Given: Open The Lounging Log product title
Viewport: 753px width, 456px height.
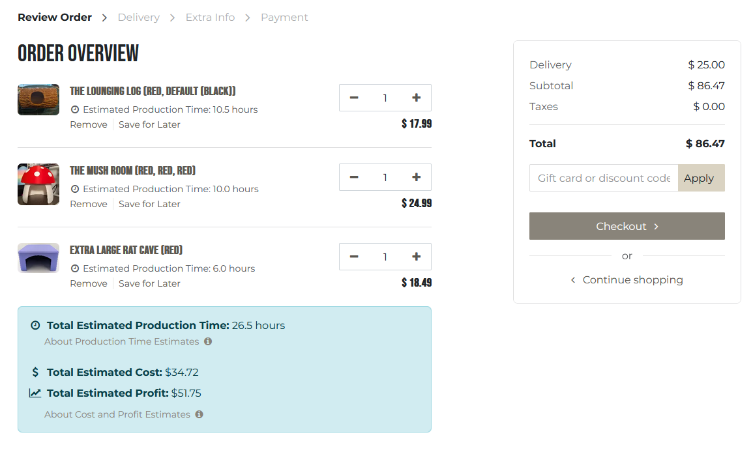Looking at the screenshot, I should (x=153, y=91).
